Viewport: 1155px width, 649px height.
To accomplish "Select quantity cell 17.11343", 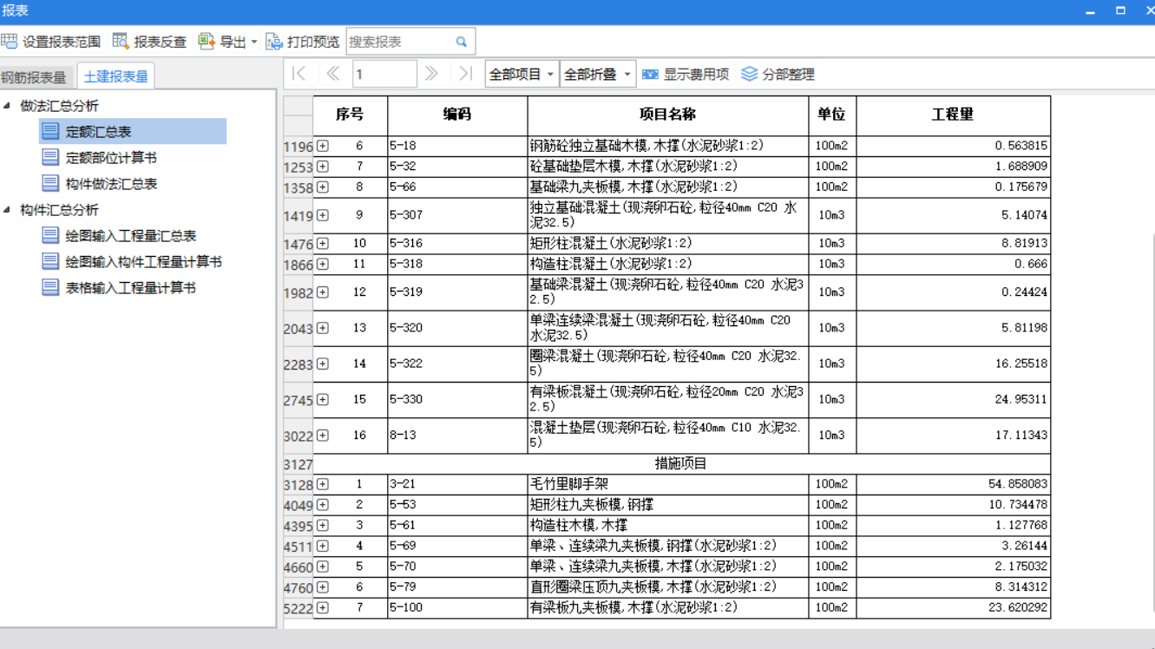I will (953, 436).
